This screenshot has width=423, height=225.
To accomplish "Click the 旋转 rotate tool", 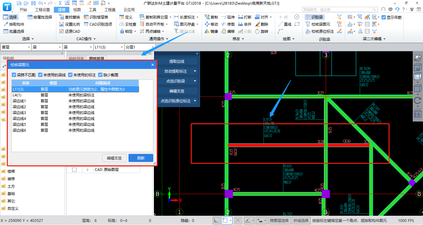I will (x=261, y=31).
